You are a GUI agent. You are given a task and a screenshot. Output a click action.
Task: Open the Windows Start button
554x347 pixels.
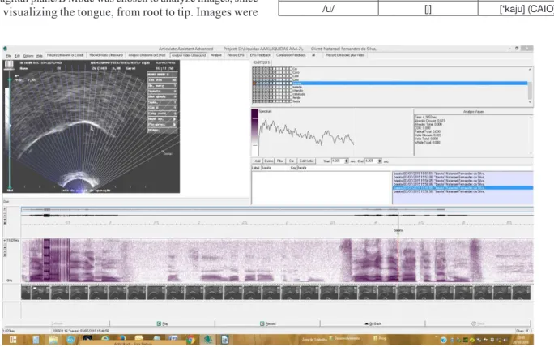pyautogui.click(x=13, y=340)
